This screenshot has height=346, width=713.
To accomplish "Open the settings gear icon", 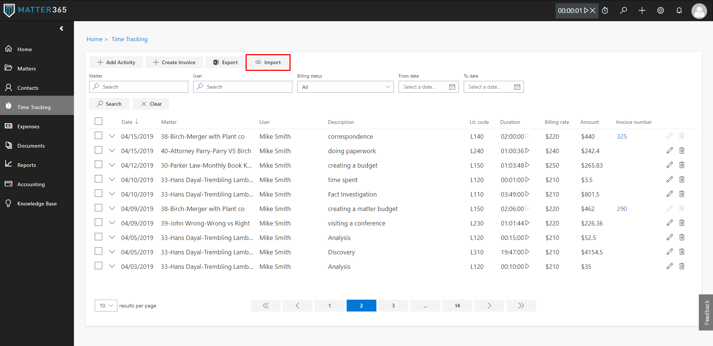I will point(660,11).
